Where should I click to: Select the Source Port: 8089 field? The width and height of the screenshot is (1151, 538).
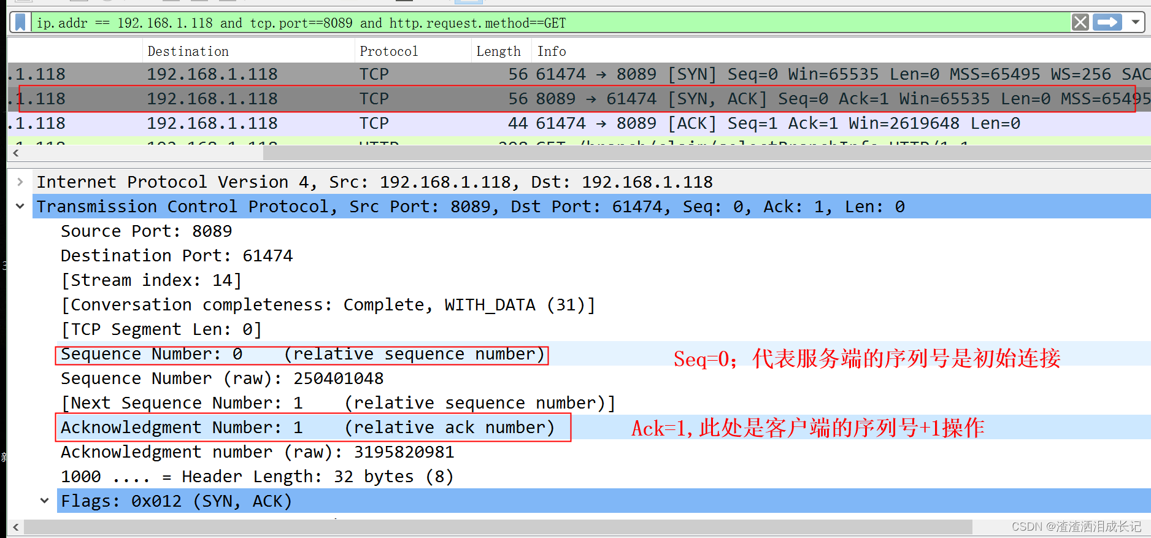point(146,231)
